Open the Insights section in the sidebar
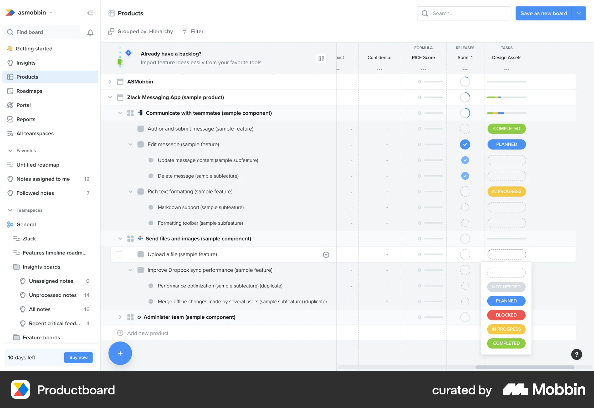This screenshot has height=408, width=594. [25, 63]
